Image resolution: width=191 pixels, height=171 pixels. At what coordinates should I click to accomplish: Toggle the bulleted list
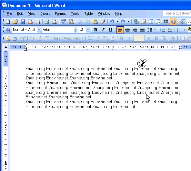coord(170,30)
